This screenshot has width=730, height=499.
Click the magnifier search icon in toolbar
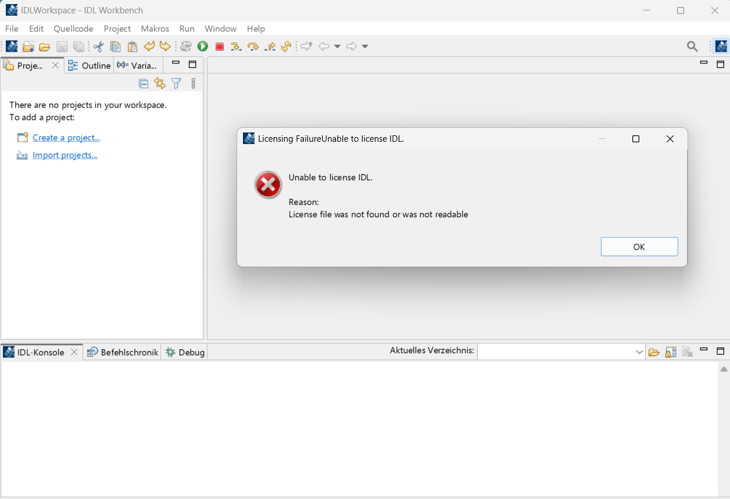pos(692,46)
